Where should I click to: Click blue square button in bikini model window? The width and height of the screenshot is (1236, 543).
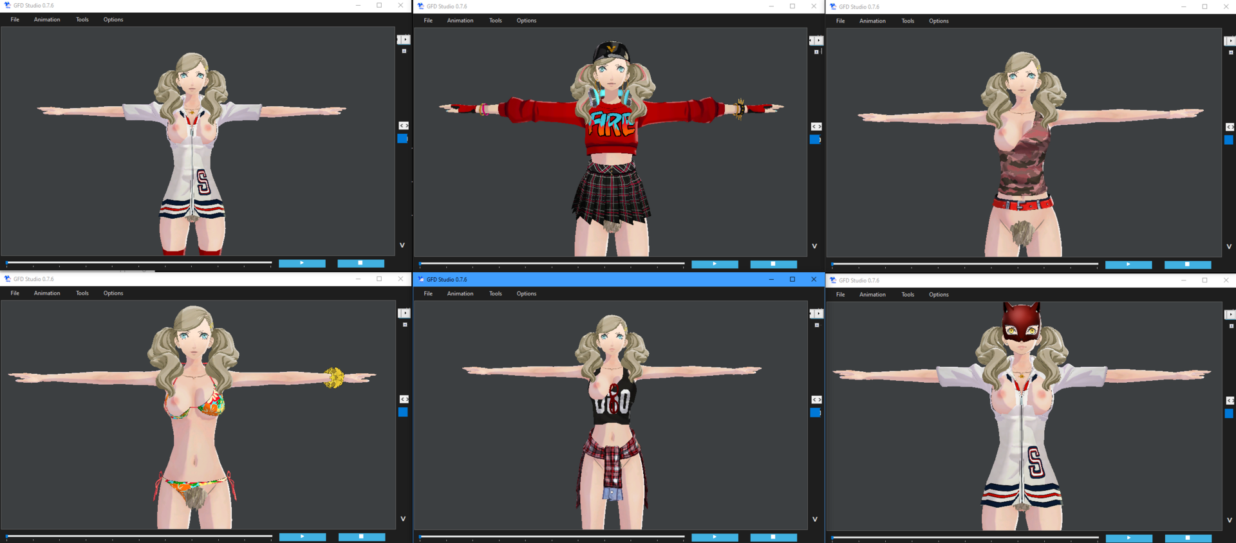(403, 412)
